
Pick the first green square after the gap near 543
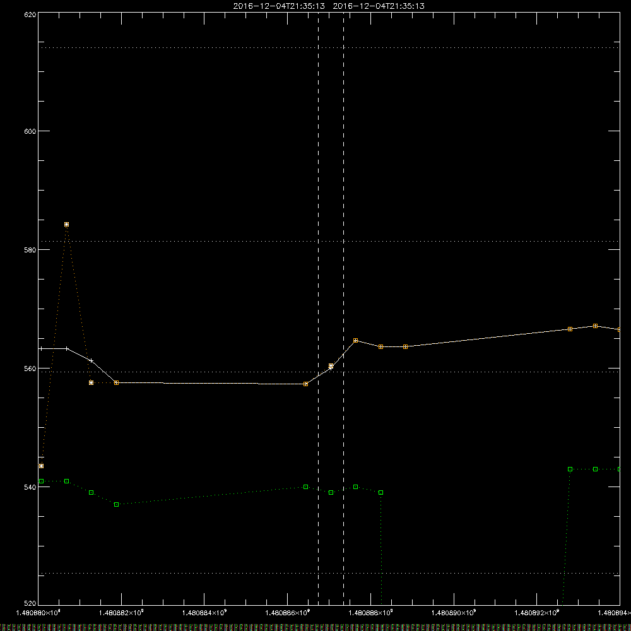[x=570, y=469]
